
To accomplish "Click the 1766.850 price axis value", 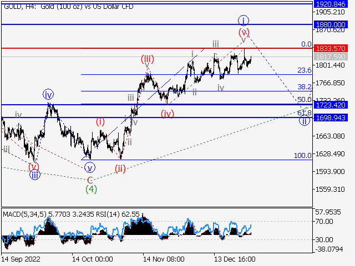I will click(x=330, y=83).
